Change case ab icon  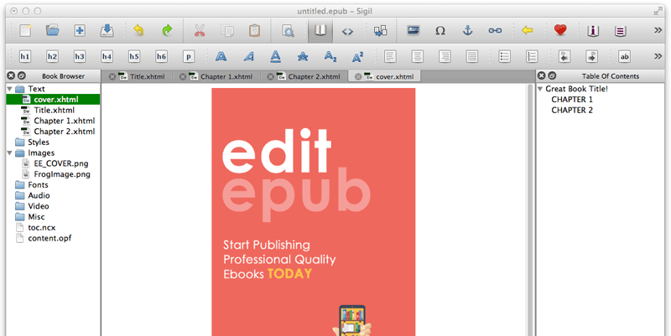click(x=624, y=56)
